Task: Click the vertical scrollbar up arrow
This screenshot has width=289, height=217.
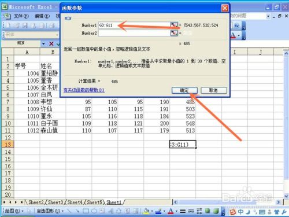Action: tap(286, 53)
